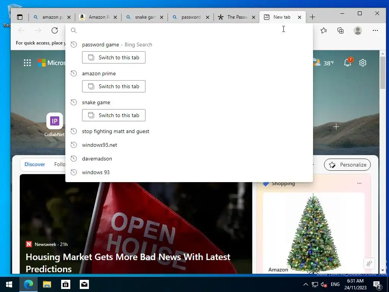Open Mail app from taskbar
The image size is (389, 292).
[84, 284]
